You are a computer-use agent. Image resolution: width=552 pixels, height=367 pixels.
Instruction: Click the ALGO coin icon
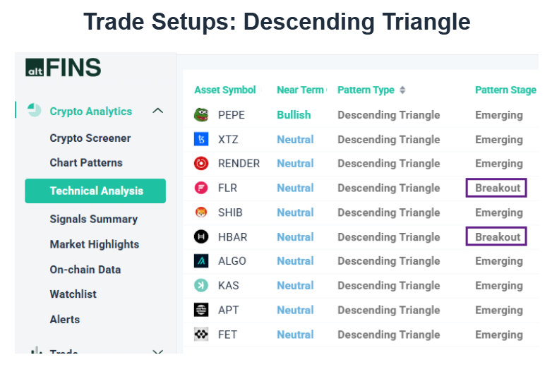point(201,261)
